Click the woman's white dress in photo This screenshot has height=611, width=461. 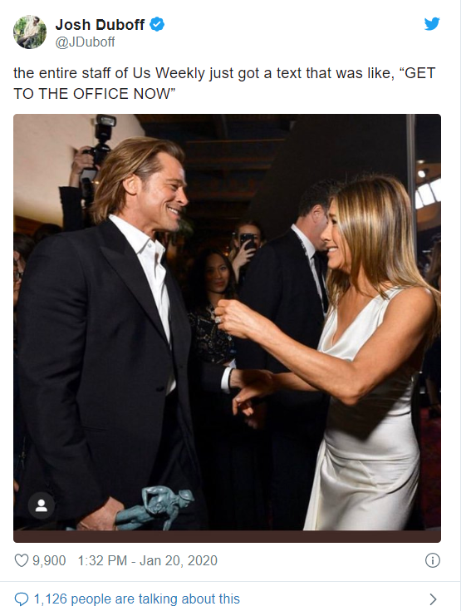pos(366,429)
